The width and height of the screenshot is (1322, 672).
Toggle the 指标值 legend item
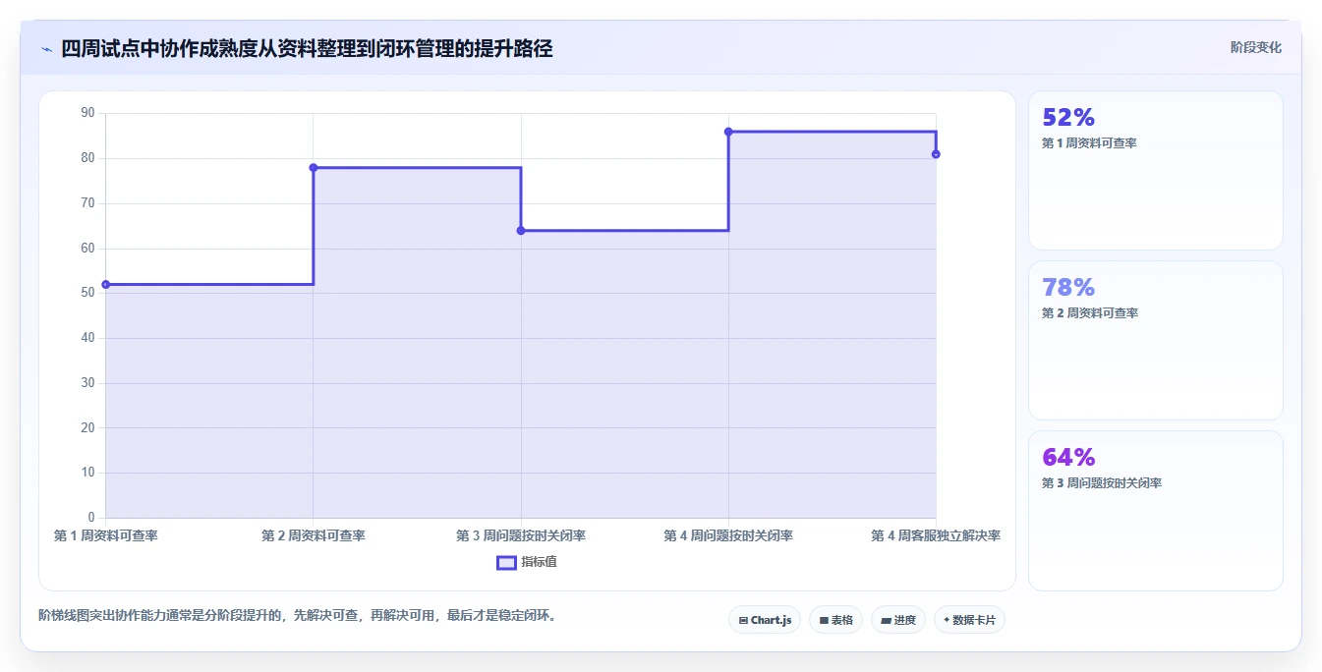click(527, 562)
